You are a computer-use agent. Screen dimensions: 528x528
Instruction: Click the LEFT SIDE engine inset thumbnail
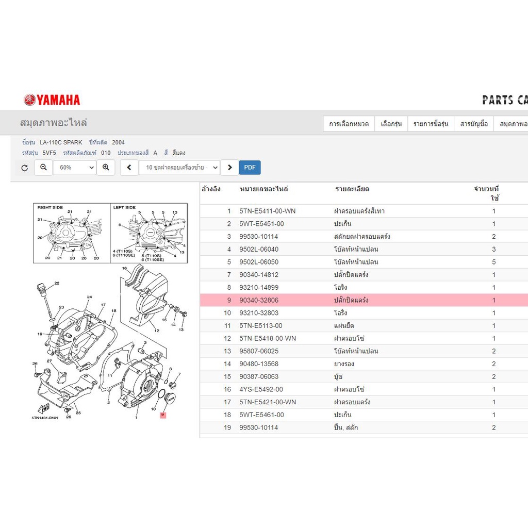149,233
